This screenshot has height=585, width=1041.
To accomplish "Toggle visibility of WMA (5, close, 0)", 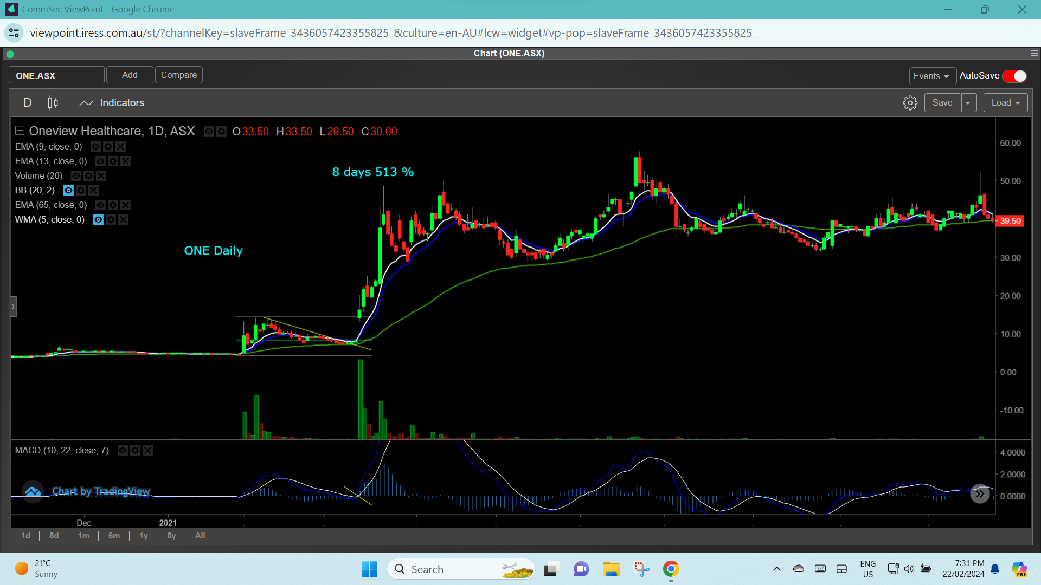I will point(98,220).
